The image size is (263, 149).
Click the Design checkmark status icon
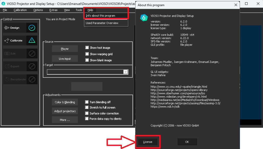tap(32, 28)
